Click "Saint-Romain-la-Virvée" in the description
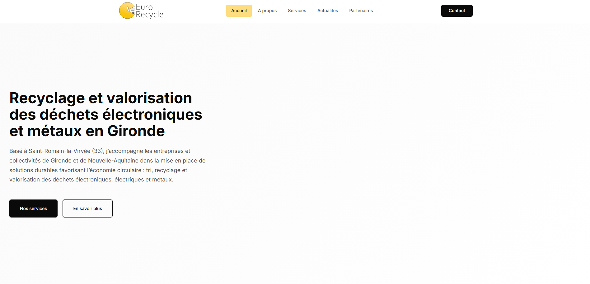The image size is (590, 284). tap(59, 151)
